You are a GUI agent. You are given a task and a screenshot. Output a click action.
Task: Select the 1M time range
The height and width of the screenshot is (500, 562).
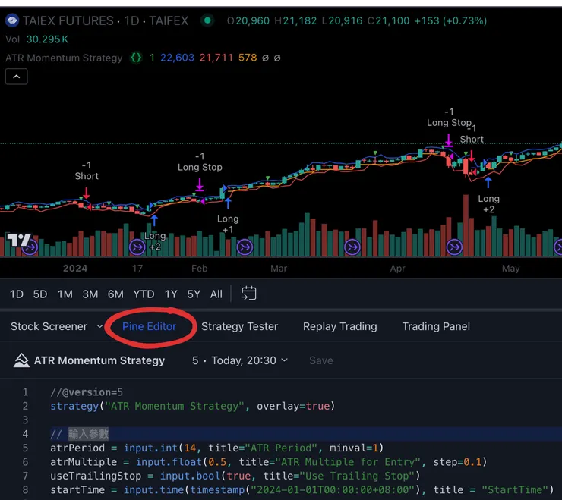point(65,294)
